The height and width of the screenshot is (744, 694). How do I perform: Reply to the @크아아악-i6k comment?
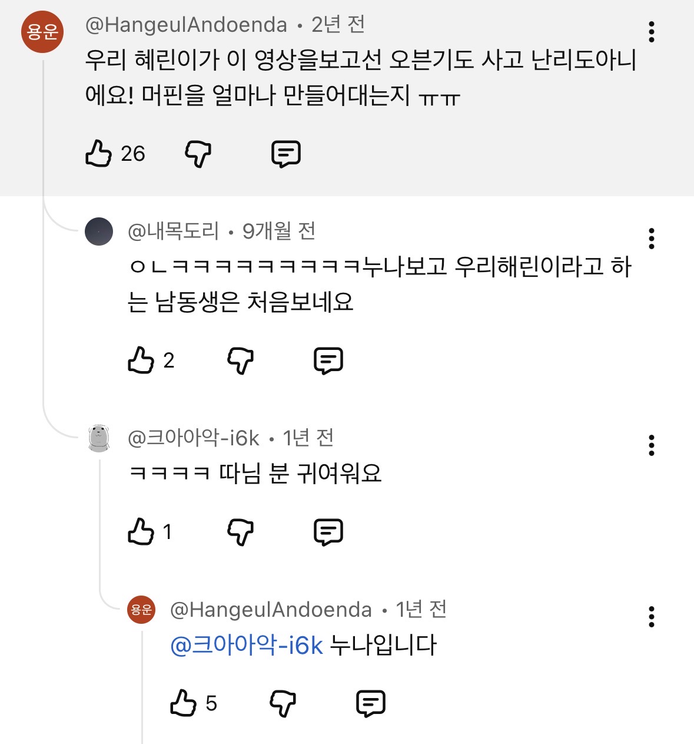[328, 532]
